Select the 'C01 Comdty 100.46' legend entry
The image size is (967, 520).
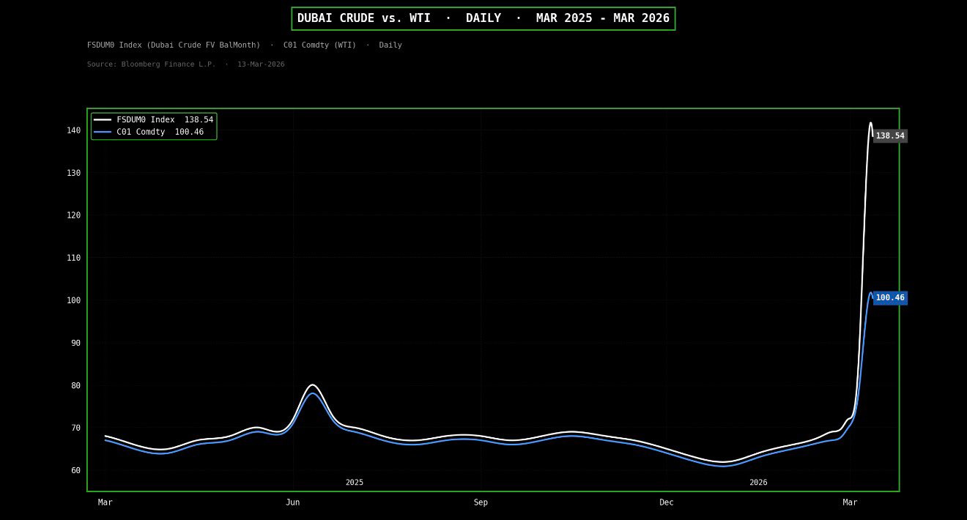coord(149,133)
